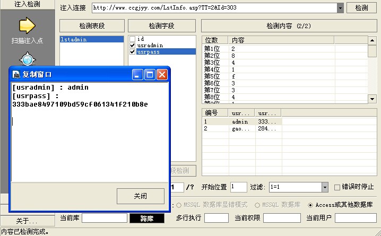Click the SQL icon in copy window title
Viewport: 381px width, 236px height.
tap(16, 75)
